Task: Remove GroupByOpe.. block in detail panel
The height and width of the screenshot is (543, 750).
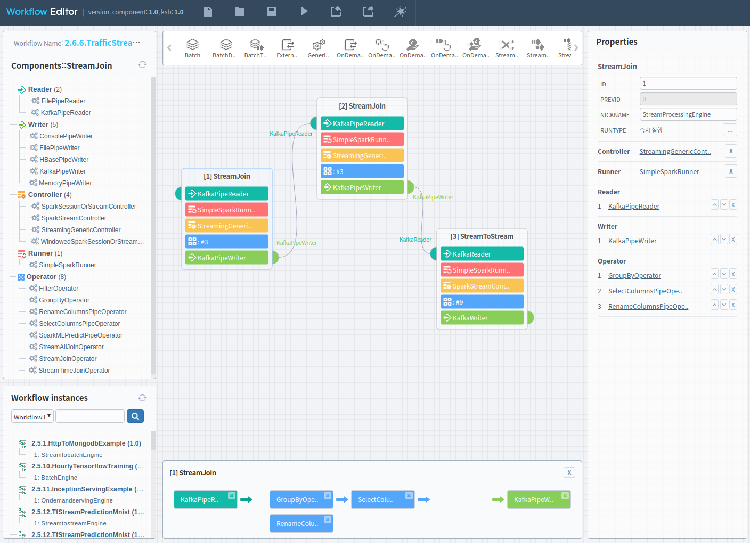Action: 328,496
